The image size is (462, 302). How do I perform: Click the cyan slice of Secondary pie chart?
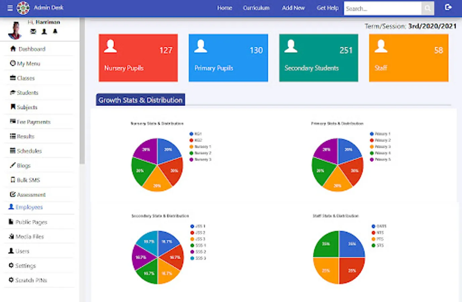[x=149, y=242]
